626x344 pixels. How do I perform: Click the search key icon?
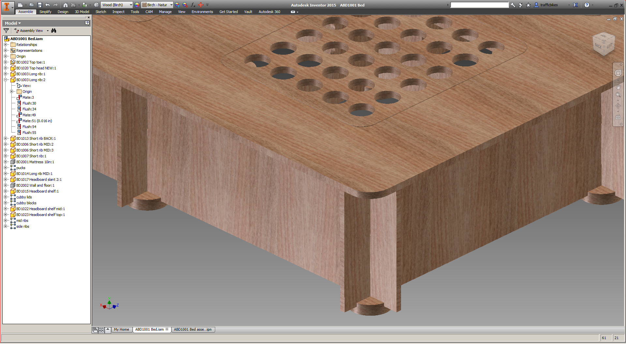[x=513, y=5]
